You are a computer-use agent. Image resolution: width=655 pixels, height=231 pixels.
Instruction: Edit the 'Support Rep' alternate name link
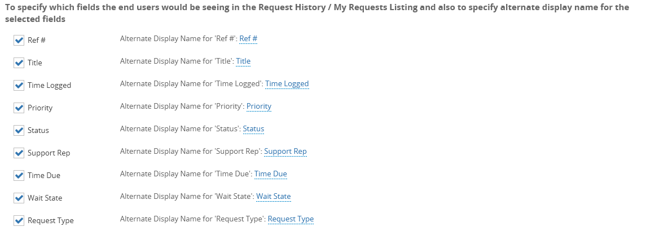(285, 152)
